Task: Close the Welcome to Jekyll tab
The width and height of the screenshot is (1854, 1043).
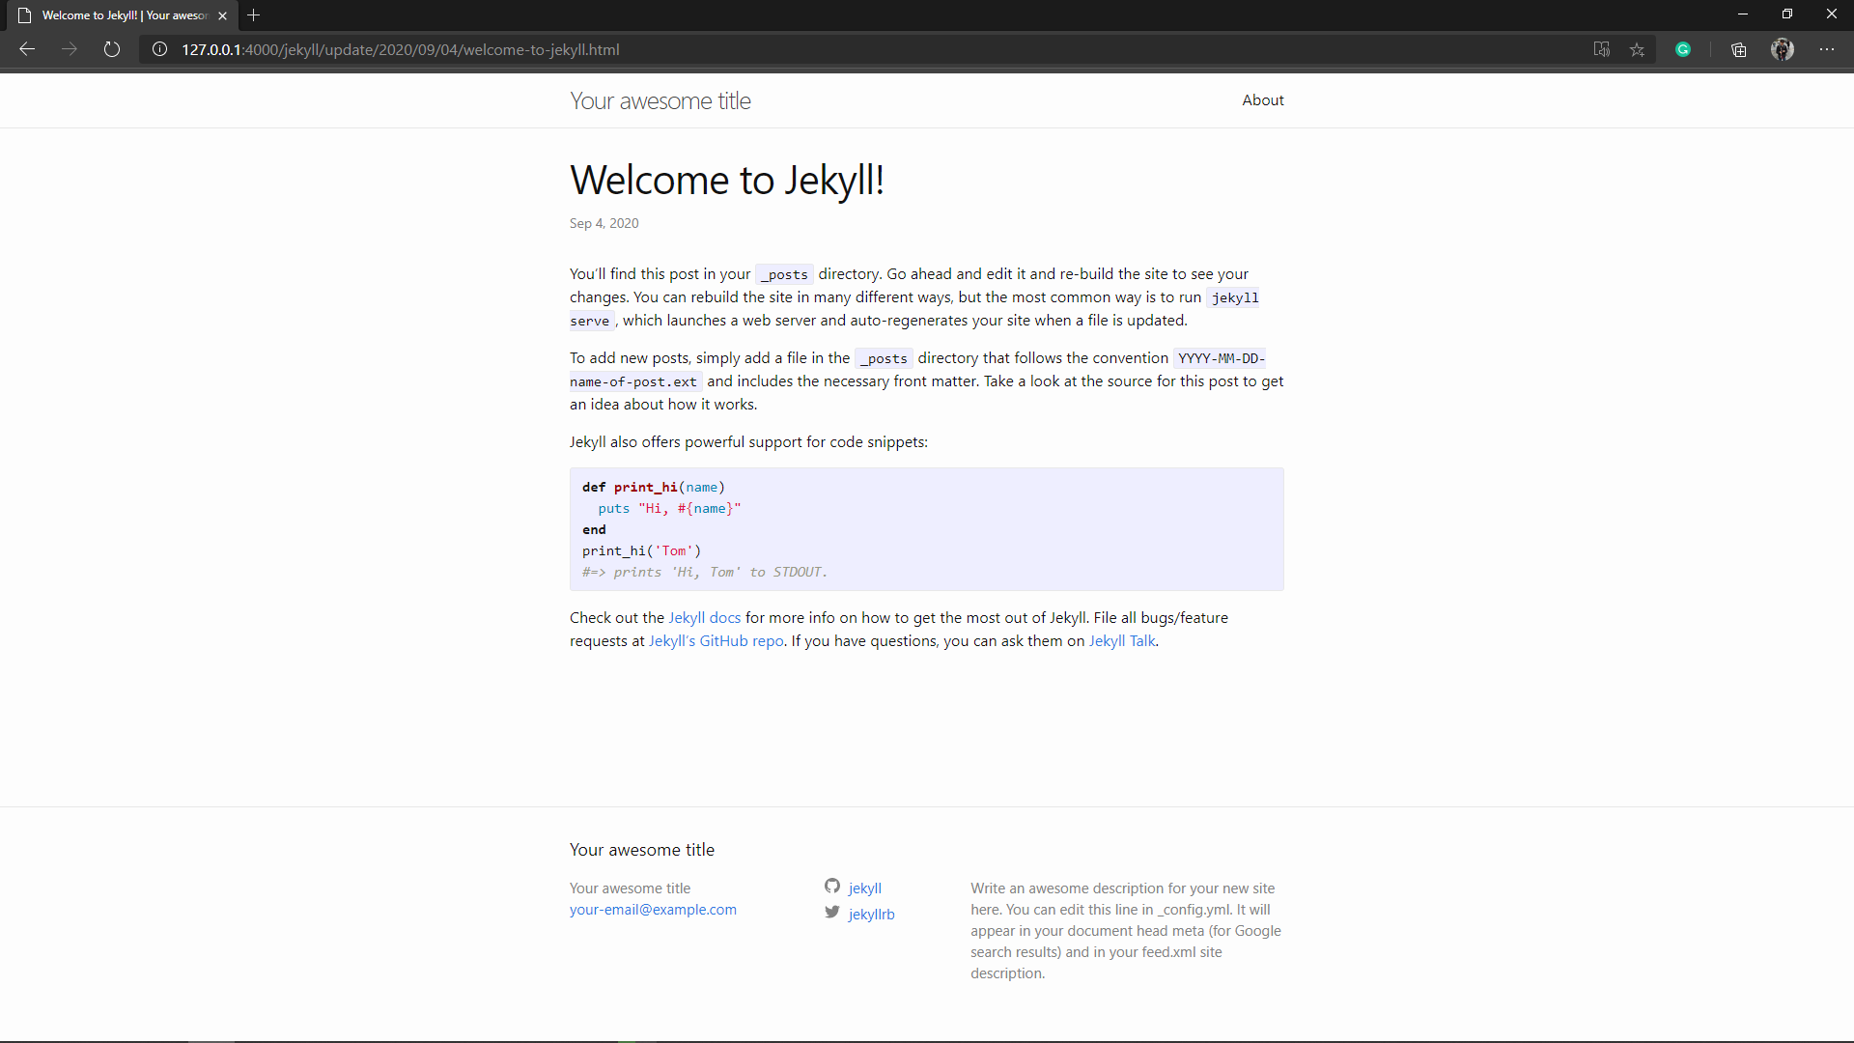Action: point(223,15)
